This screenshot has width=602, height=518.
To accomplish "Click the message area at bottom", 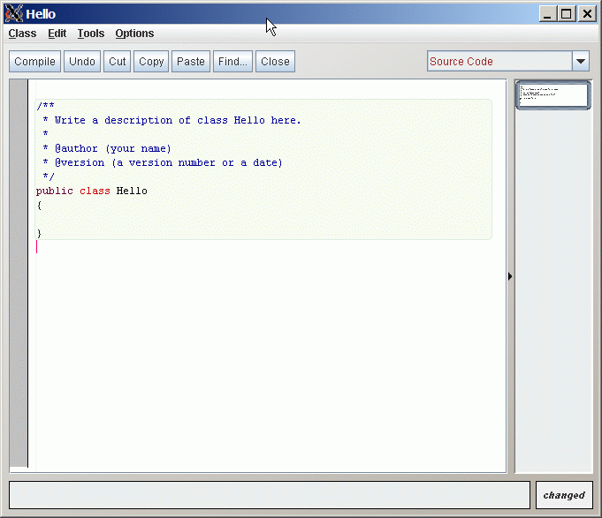I will 270,495.
